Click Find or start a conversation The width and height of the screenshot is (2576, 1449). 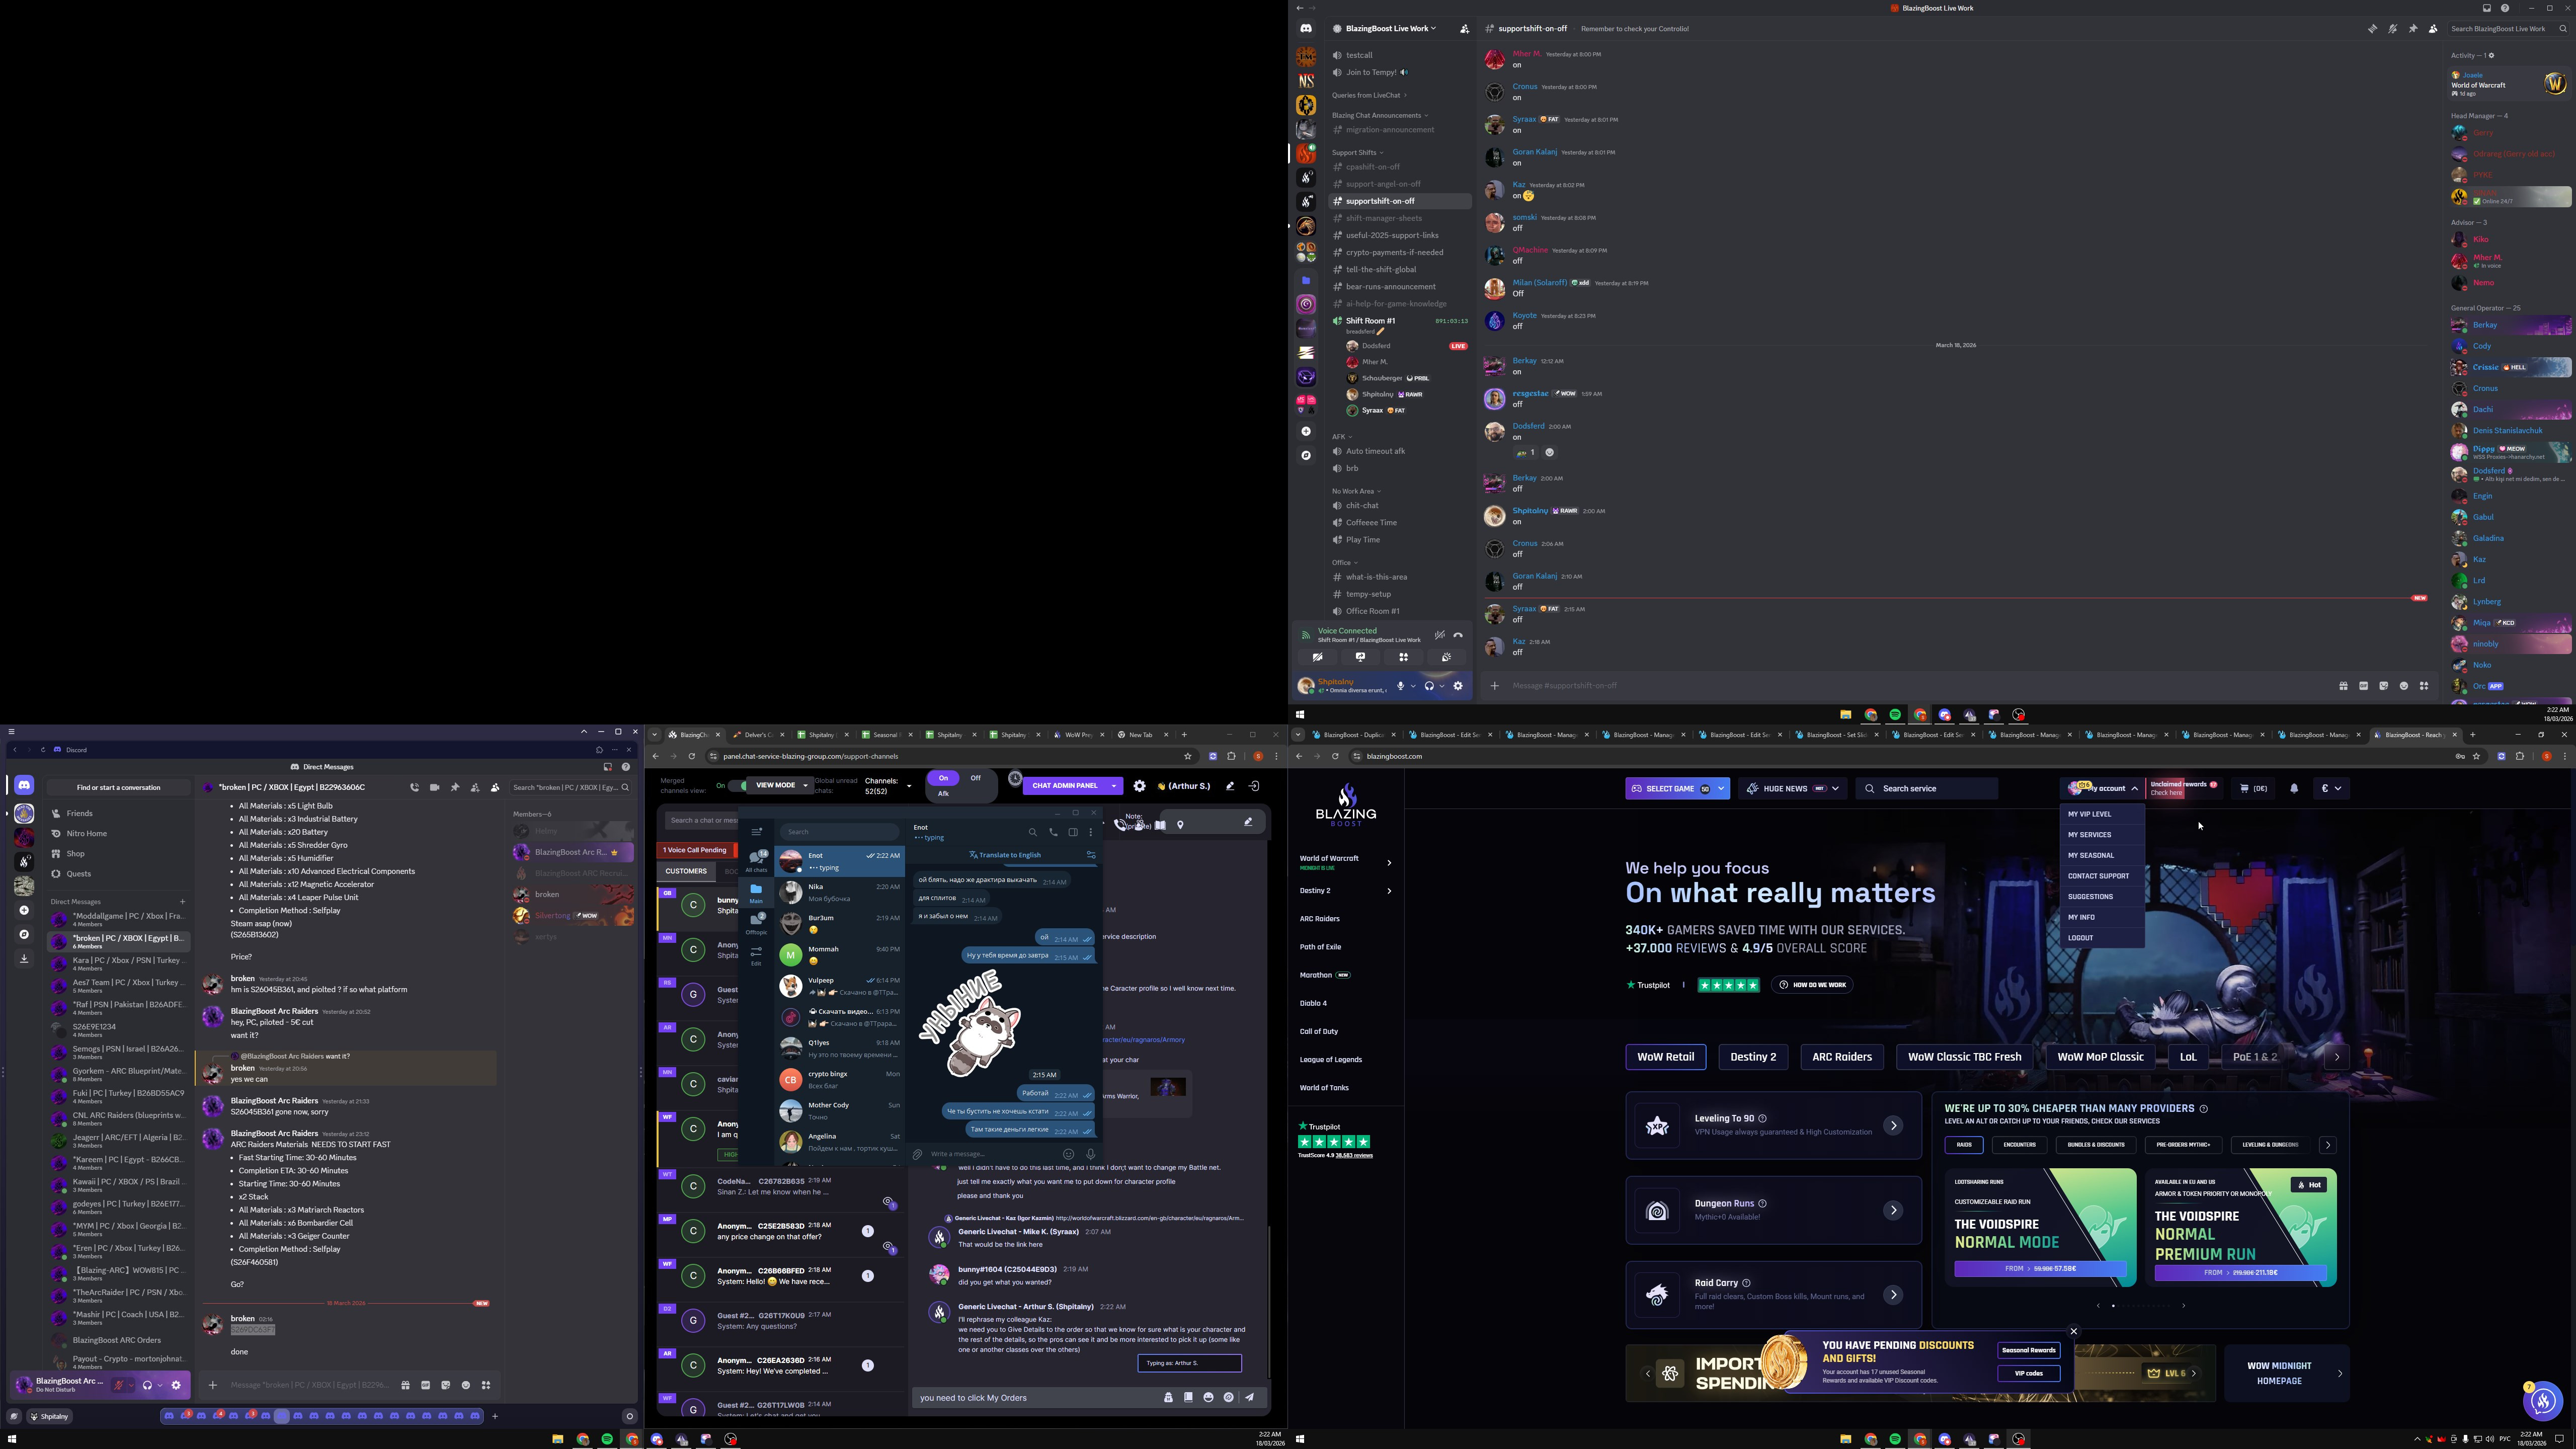pos(118,788)
